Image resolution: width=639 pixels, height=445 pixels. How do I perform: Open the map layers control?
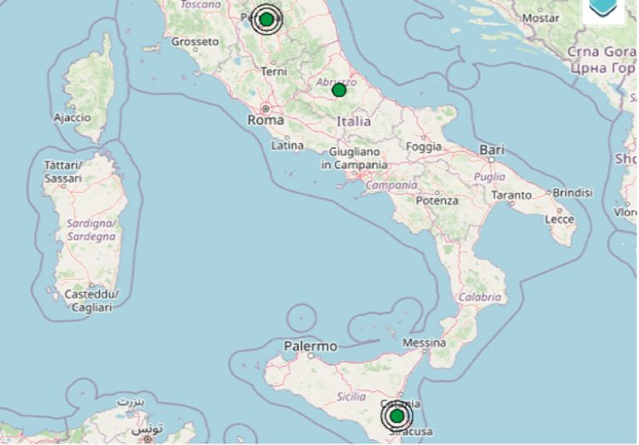603,8
